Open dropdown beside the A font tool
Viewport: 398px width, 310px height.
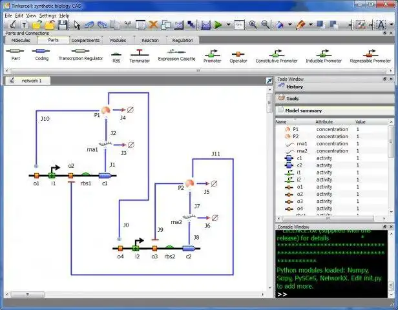[391, 25]
